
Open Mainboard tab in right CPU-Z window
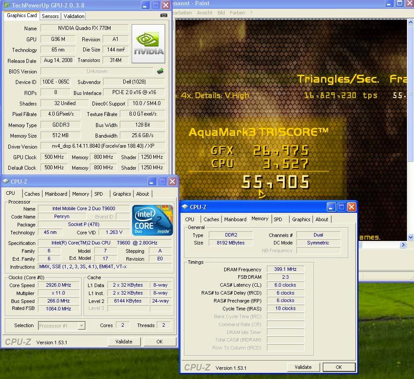click(235, 219)
